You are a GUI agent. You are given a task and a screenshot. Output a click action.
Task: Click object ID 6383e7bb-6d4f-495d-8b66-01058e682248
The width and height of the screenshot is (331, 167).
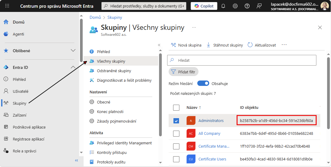[276, 134]
